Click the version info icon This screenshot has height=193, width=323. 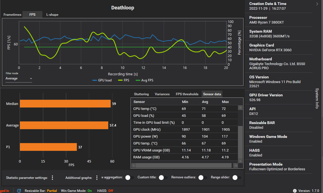(x=295, y=191)
